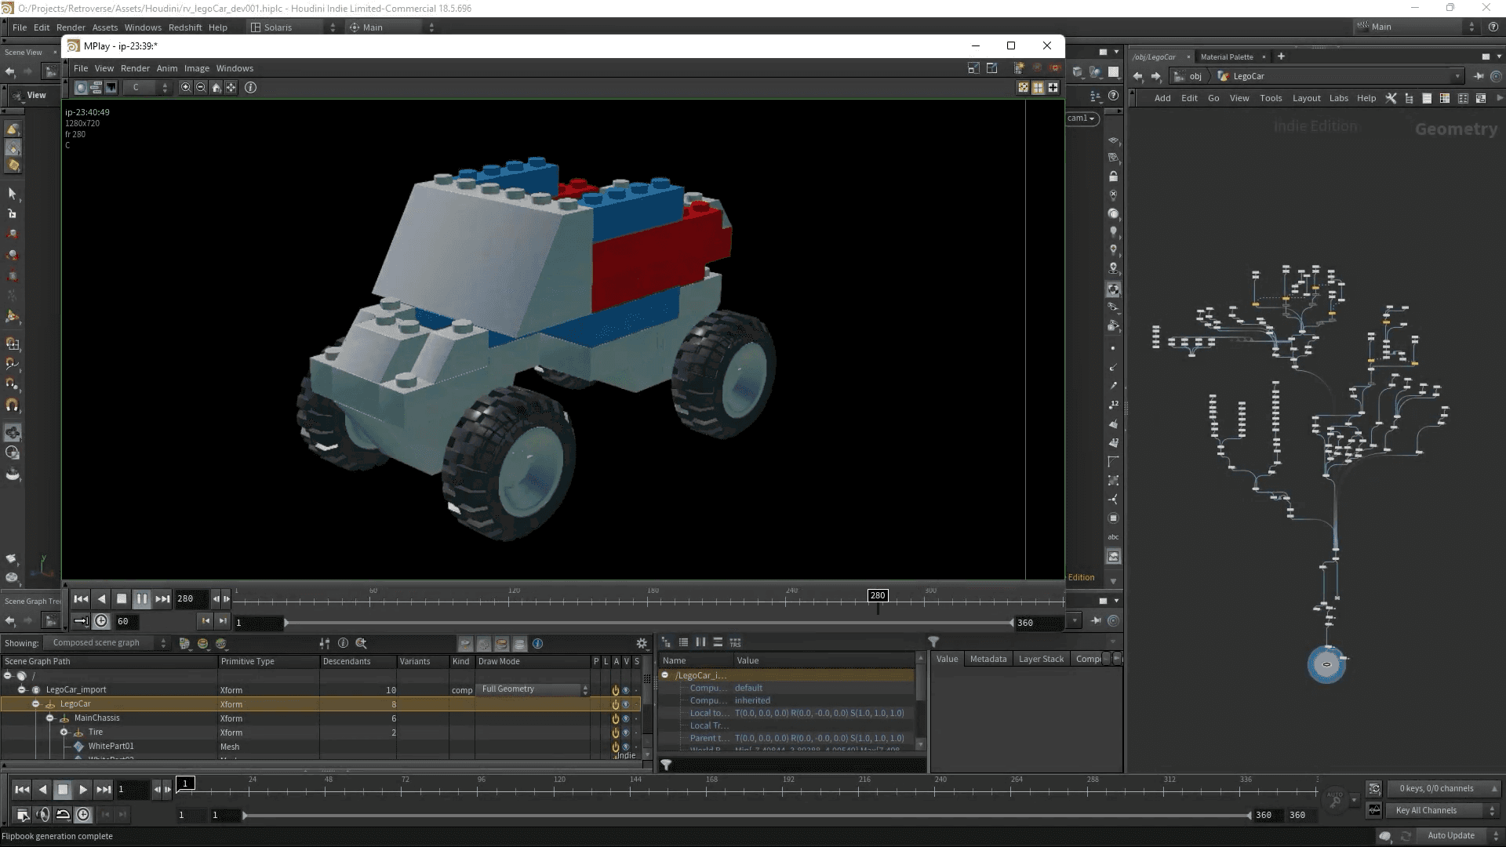Toggle visibility eye for LegoCar_import
This screenshot has height=847, width=1506.
(x=626, y=690)
